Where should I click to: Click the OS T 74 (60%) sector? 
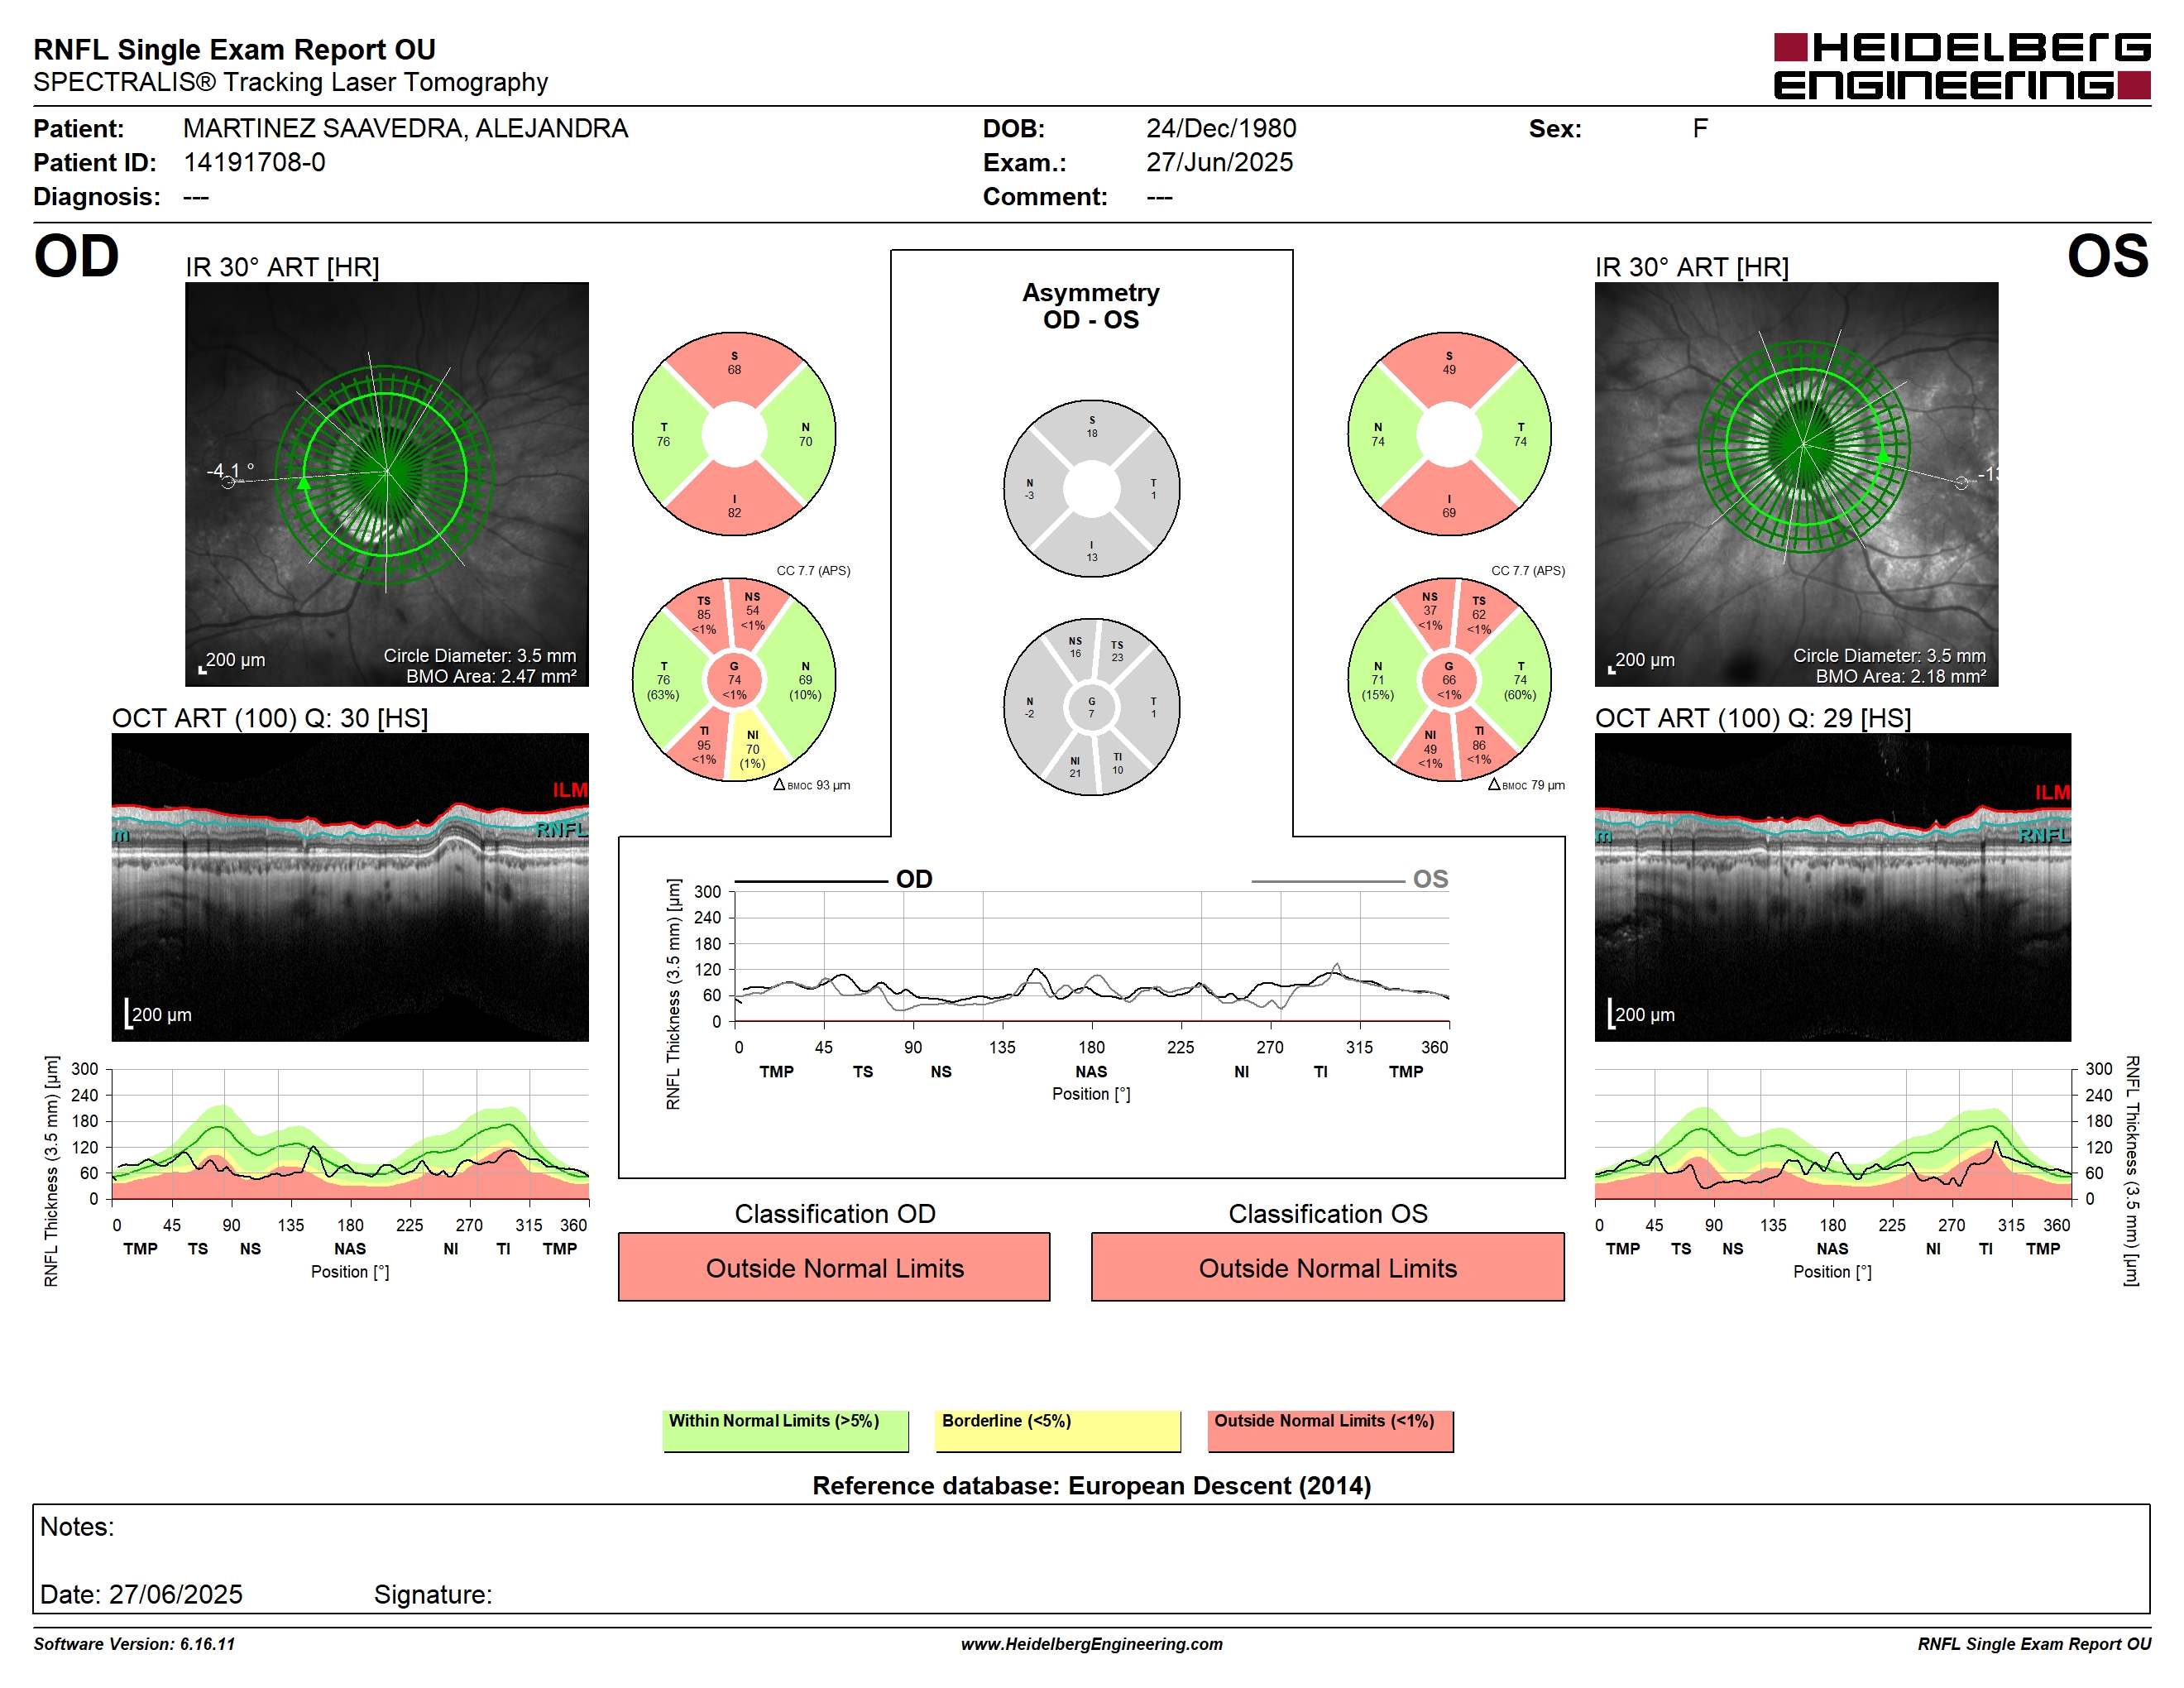coord(1520,680)
